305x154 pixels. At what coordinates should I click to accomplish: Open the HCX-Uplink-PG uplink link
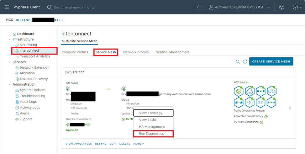coord(78,127)
